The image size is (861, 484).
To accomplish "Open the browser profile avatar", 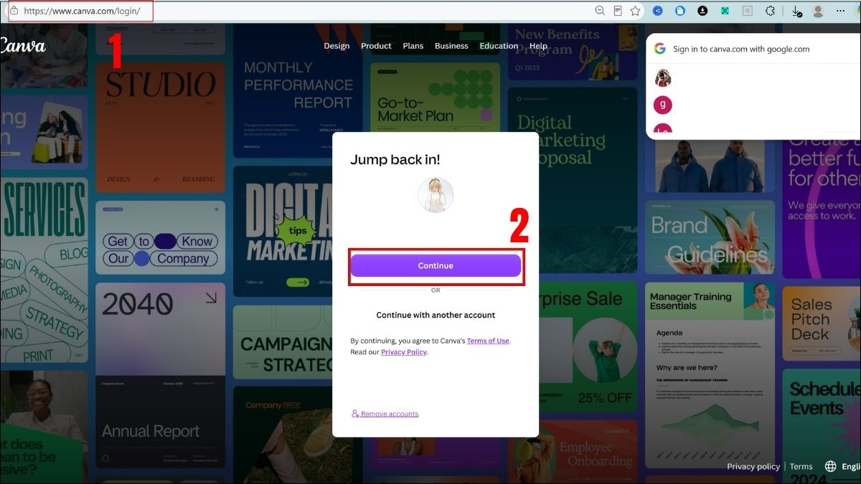I will coord(818,11).
